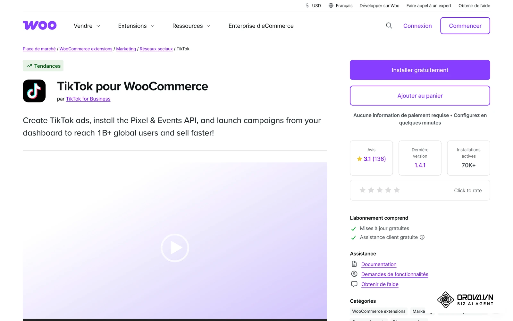The width and height of the screenshot is (513, 321).
Task: Open TikTok for Business vendor link
Action: point(88,99)
